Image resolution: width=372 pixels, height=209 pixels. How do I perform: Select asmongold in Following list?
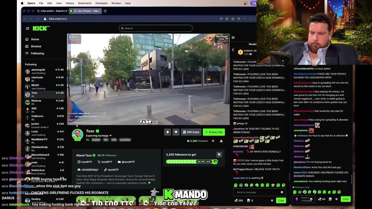coord(44,71)
